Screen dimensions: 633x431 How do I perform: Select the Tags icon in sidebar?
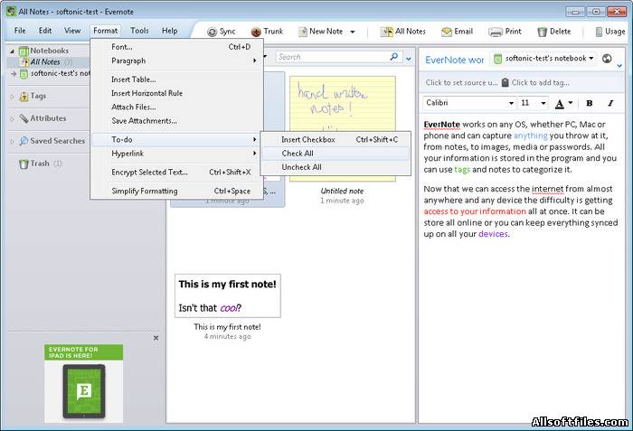[x=24, y=96]
